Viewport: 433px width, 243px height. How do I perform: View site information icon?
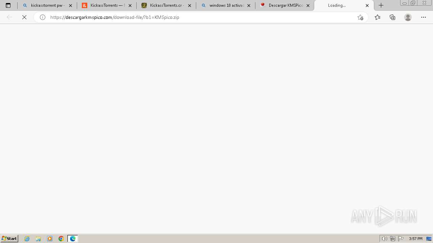(43, 17)
